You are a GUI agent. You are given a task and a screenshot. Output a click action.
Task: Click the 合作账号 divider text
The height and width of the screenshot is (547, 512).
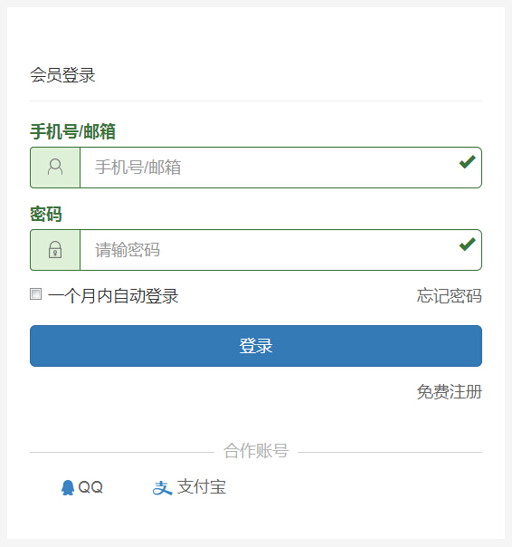(256, 451)
